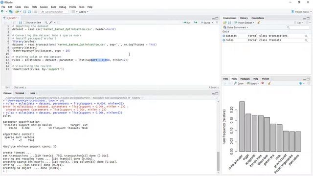Clear Environment objects with broom icon
Image resolution: width=313 pixels, height=176 pixels.
point(259,22)
